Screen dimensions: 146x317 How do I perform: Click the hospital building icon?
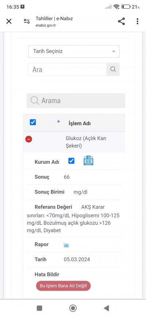pyautogui.click(x=88, y=161)
